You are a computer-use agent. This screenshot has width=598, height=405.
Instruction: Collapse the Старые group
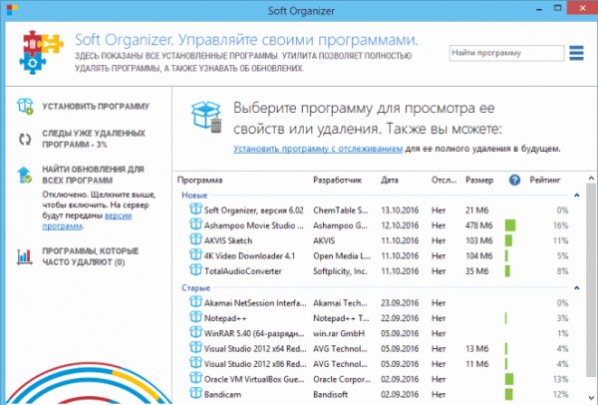click(x=577, y=288)
